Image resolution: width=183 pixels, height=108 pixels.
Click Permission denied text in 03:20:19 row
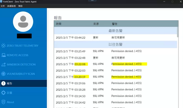[x=126, y=77]
